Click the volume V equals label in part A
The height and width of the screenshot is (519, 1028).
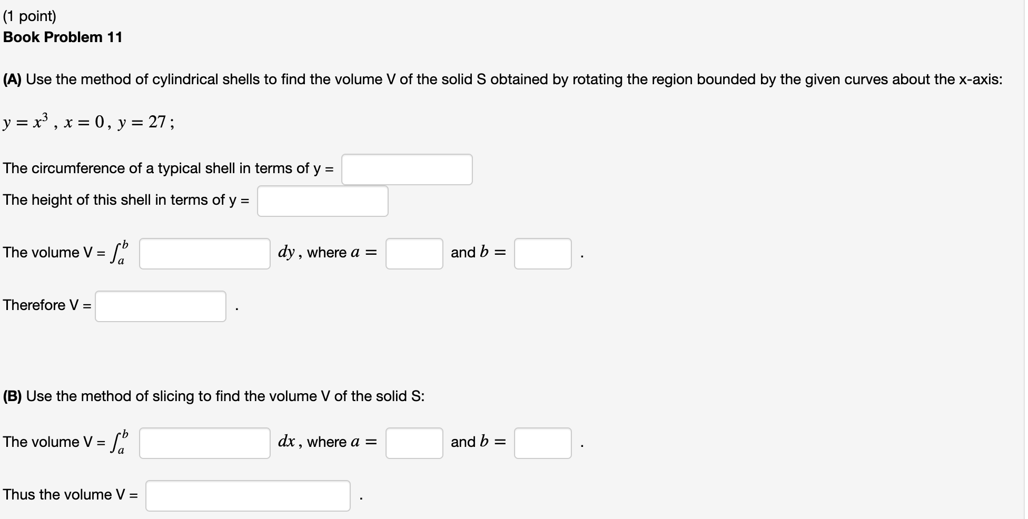[x=53, y=252]
